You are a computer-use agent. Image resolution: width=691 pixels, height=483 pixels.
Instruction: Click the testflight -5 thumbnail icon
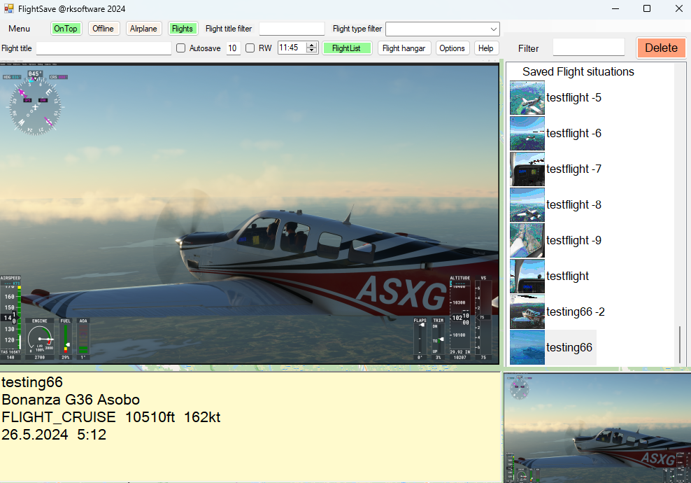coord(527,98)
